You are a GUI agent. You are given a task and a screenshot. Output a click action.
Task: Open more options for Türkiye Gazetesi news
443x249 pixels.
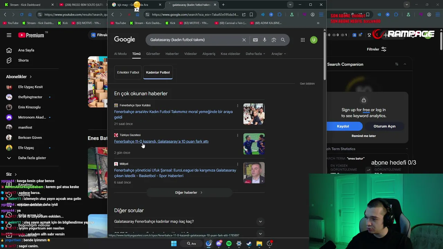(237, 135)
